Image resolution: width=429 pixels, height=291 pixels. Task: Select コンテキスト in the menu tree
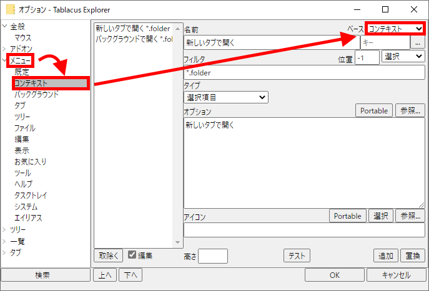pos(51,83)
